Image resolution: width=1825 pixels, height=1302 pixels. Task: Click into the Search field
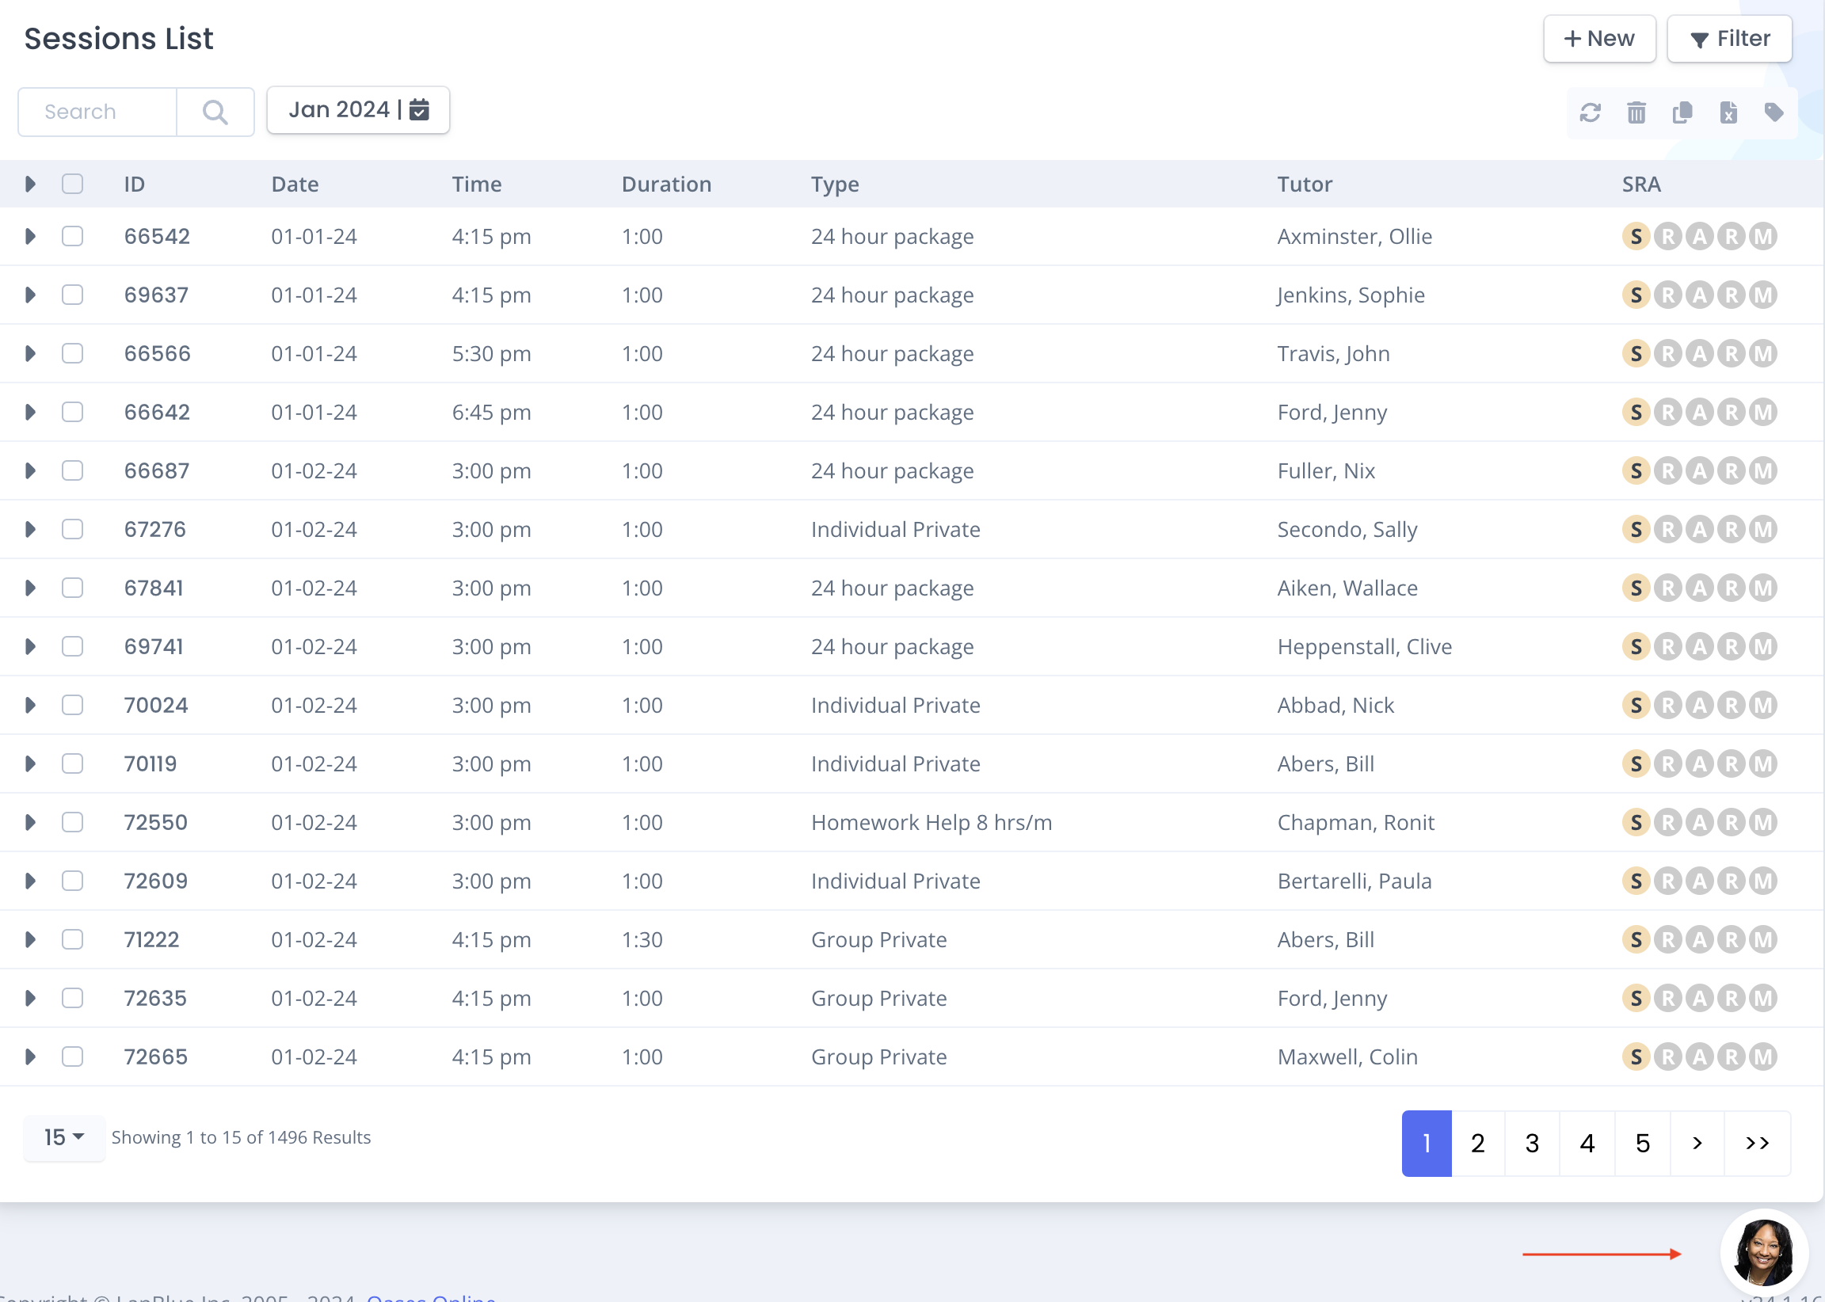98,112
